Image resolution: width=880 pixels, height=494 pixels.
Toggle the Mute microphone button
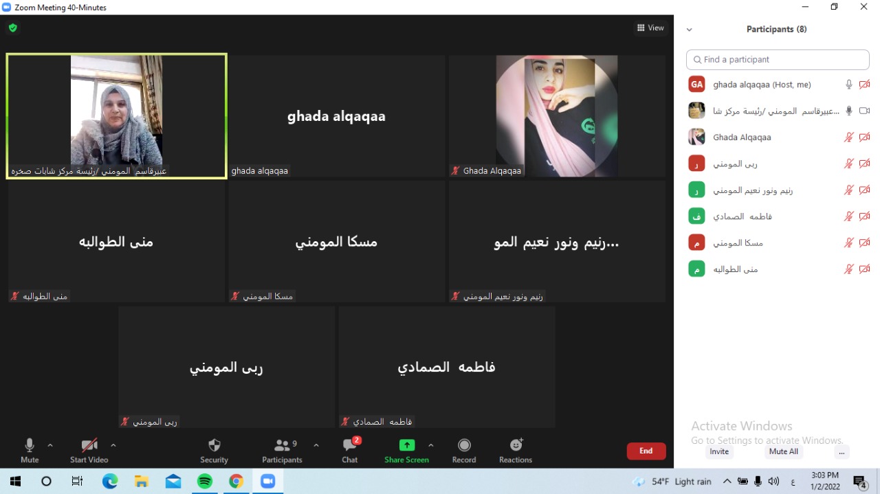coord(30,445)
